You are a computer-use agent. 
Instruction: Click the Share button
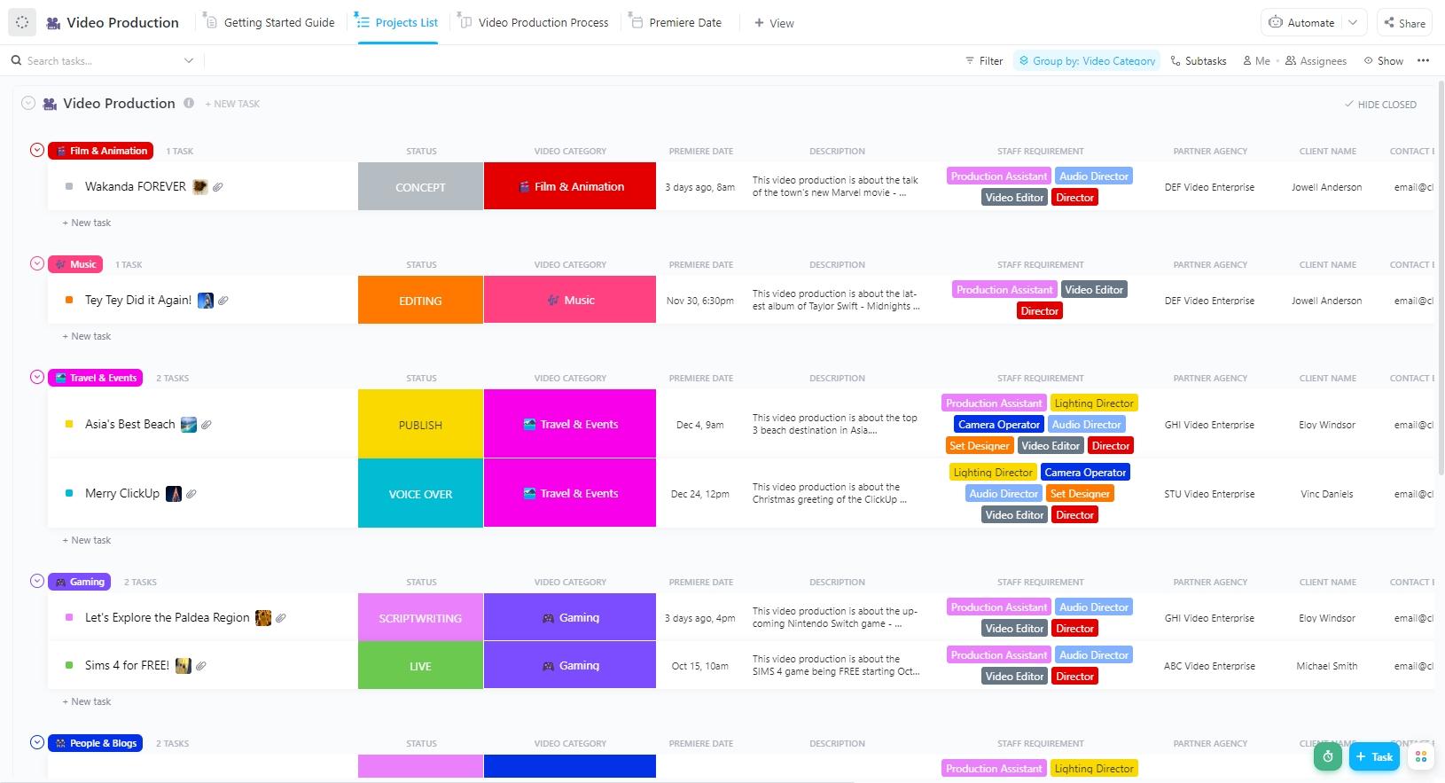[x=1404, y=23]
